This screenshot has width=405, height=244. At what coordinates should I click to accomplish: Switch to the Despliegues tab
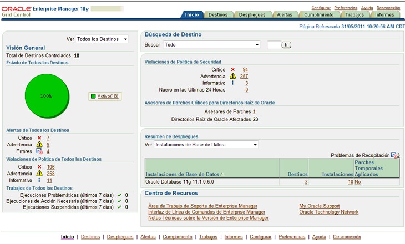pos(252,15)
